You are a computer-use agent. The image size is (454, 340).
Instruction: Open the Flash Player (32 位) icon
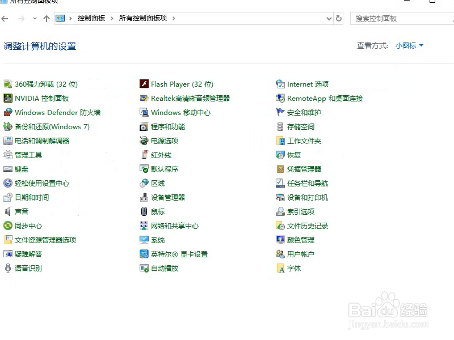tap(144, 84)
